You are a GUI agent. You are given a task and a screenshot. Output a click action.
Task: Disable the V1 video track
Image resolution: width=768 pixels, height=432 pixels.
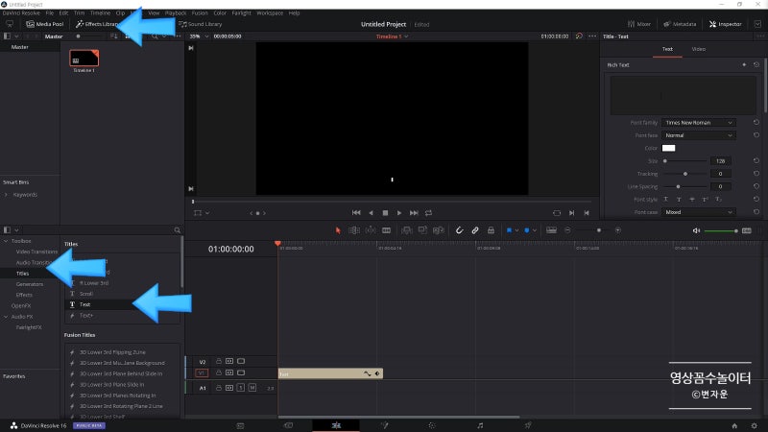click(241, 372)
